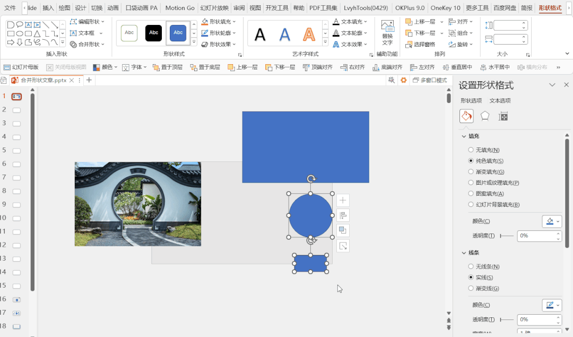Open the Design (设计) ribbon tab

(x=81, y=8)
